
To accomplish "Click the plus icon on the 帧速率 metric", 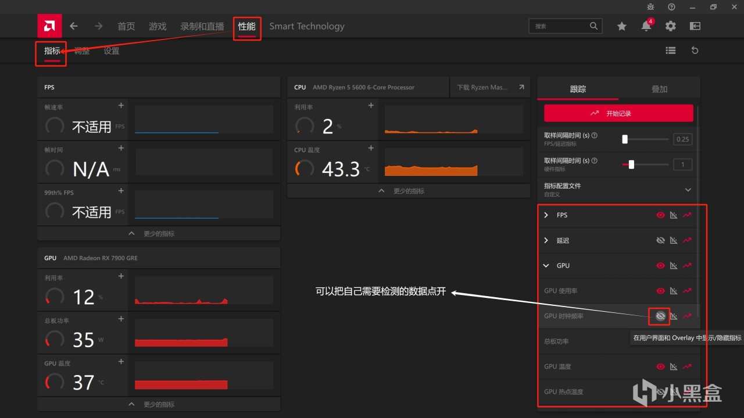I will coord(121,105).
